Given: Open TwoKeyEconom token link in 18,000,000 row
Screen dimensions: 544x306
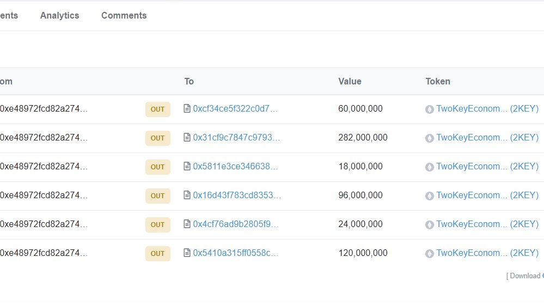Looking at the screenshot, I should point(487,166).
